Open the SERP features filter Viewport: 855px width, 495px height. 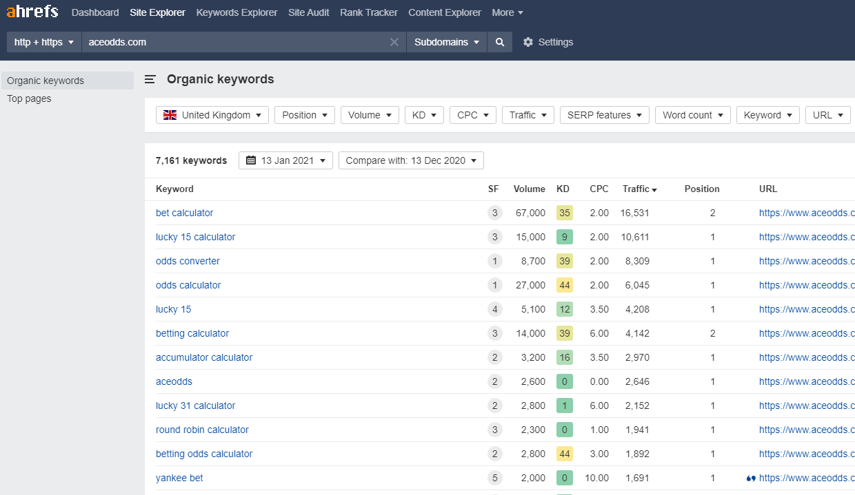604,115
